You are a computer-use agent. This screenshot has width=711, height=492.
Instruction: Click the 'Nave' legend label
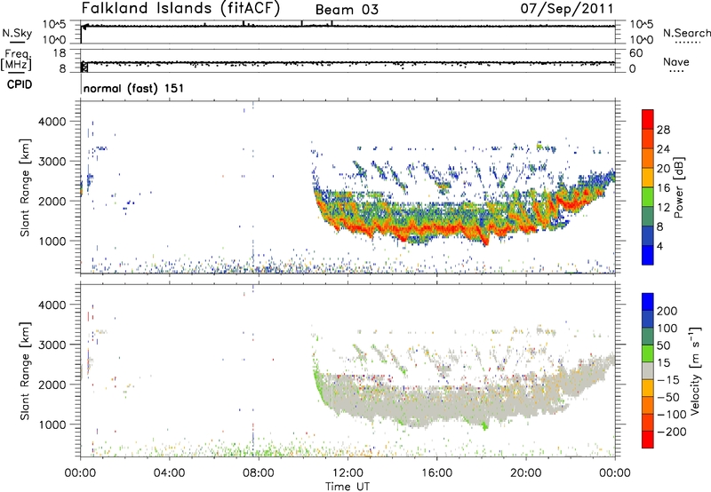coord(675,61)
